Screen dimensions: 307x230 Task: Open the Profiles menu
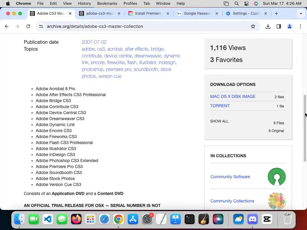[x=130, y=4]
